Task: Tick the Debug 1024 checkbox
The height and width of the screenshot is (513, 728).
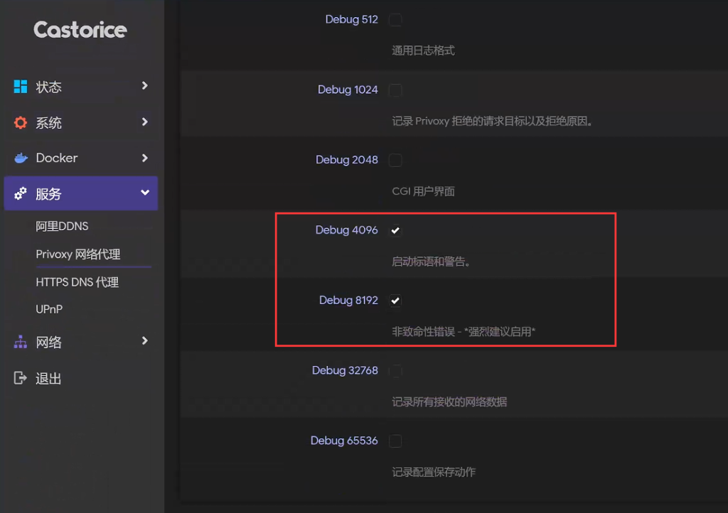Action: (395, 90)
